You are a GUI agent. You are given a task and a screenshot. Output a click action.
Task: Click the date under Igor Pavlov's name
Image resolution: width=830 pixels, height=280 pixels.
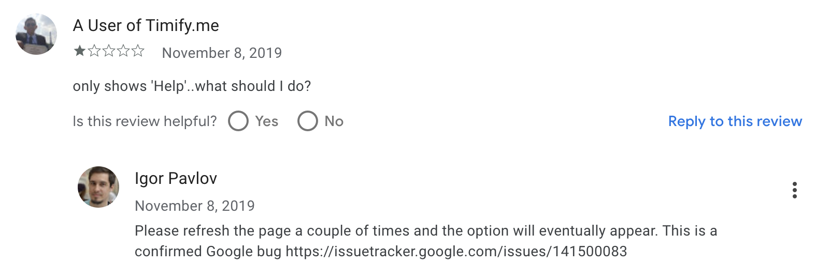194,206
